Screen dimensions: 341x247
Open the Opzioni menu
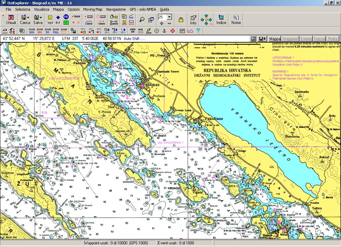[x=74, y=9]
